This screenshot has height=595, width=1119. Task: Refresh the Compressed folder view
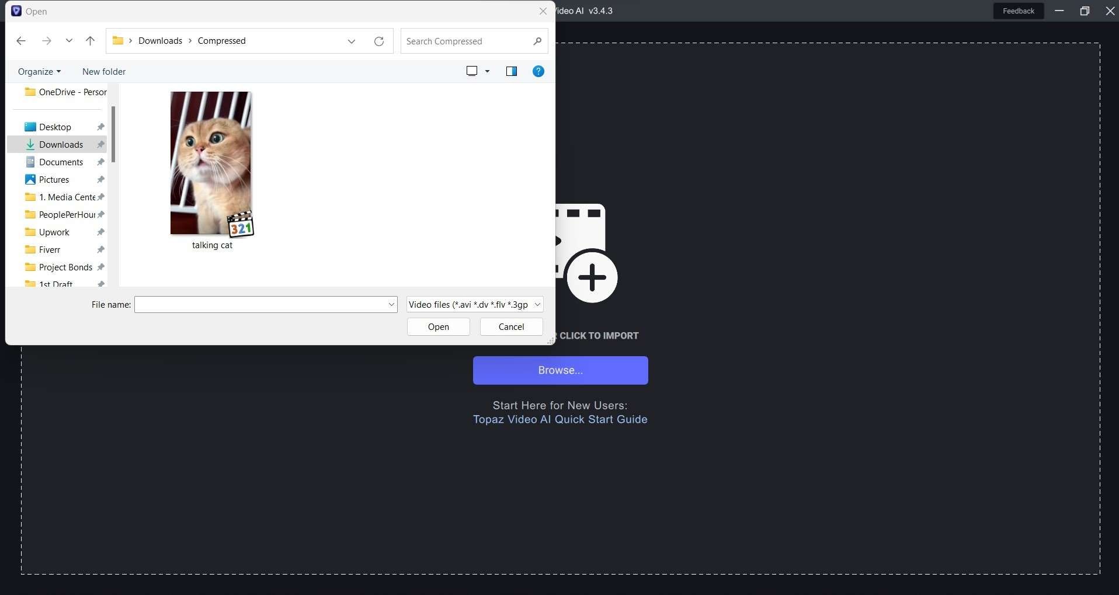(378, 41)
